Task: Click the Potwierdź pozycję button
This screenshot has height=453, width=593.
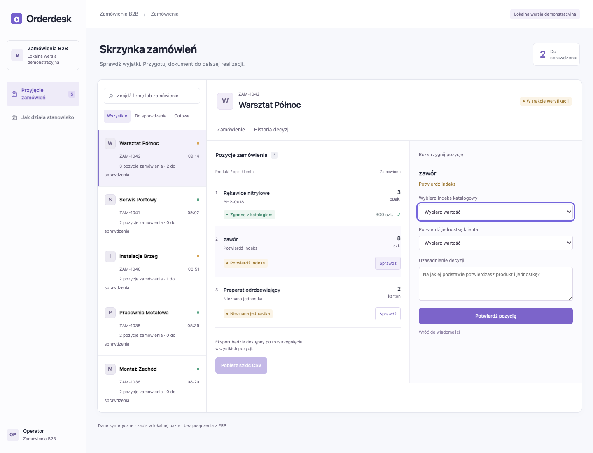Action: pos(496,316)
